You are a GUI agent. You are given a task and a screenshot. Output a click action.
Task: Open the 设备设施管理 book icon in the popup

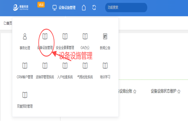(45, 36)
